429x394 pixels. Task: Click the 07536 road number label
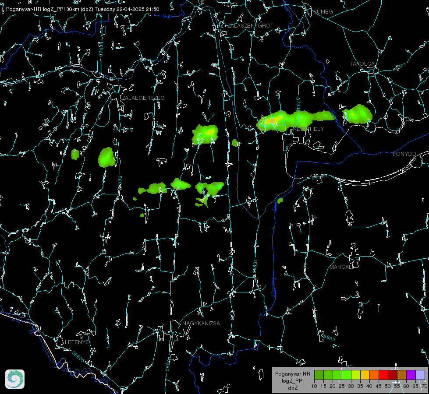[120, 183]
